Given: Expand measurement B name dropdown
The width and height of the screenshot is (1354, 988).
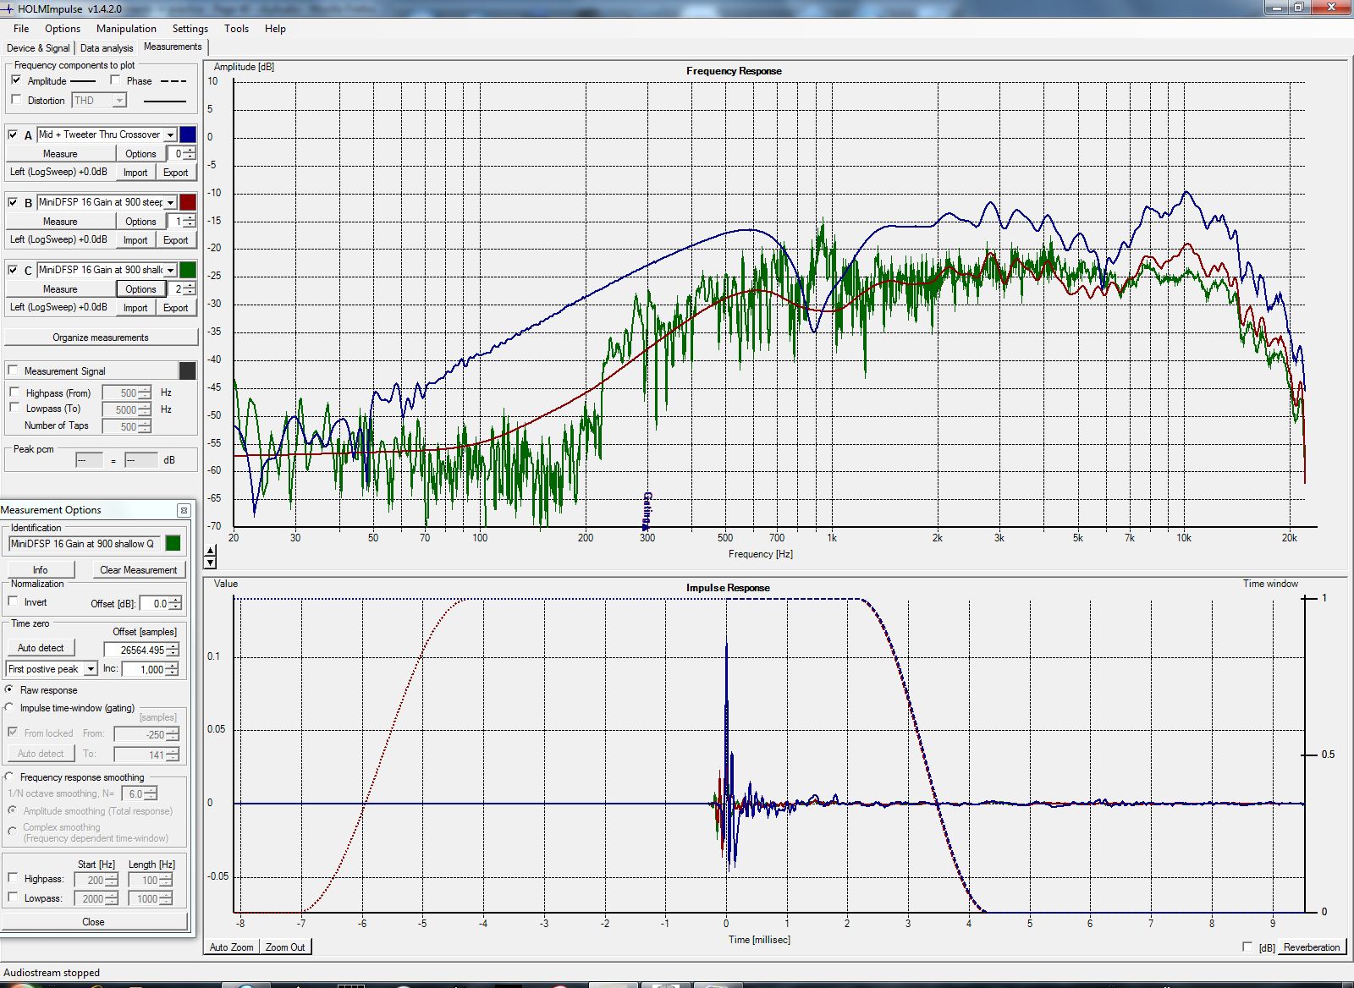Looking at the screenshot, I should (170, 202).
